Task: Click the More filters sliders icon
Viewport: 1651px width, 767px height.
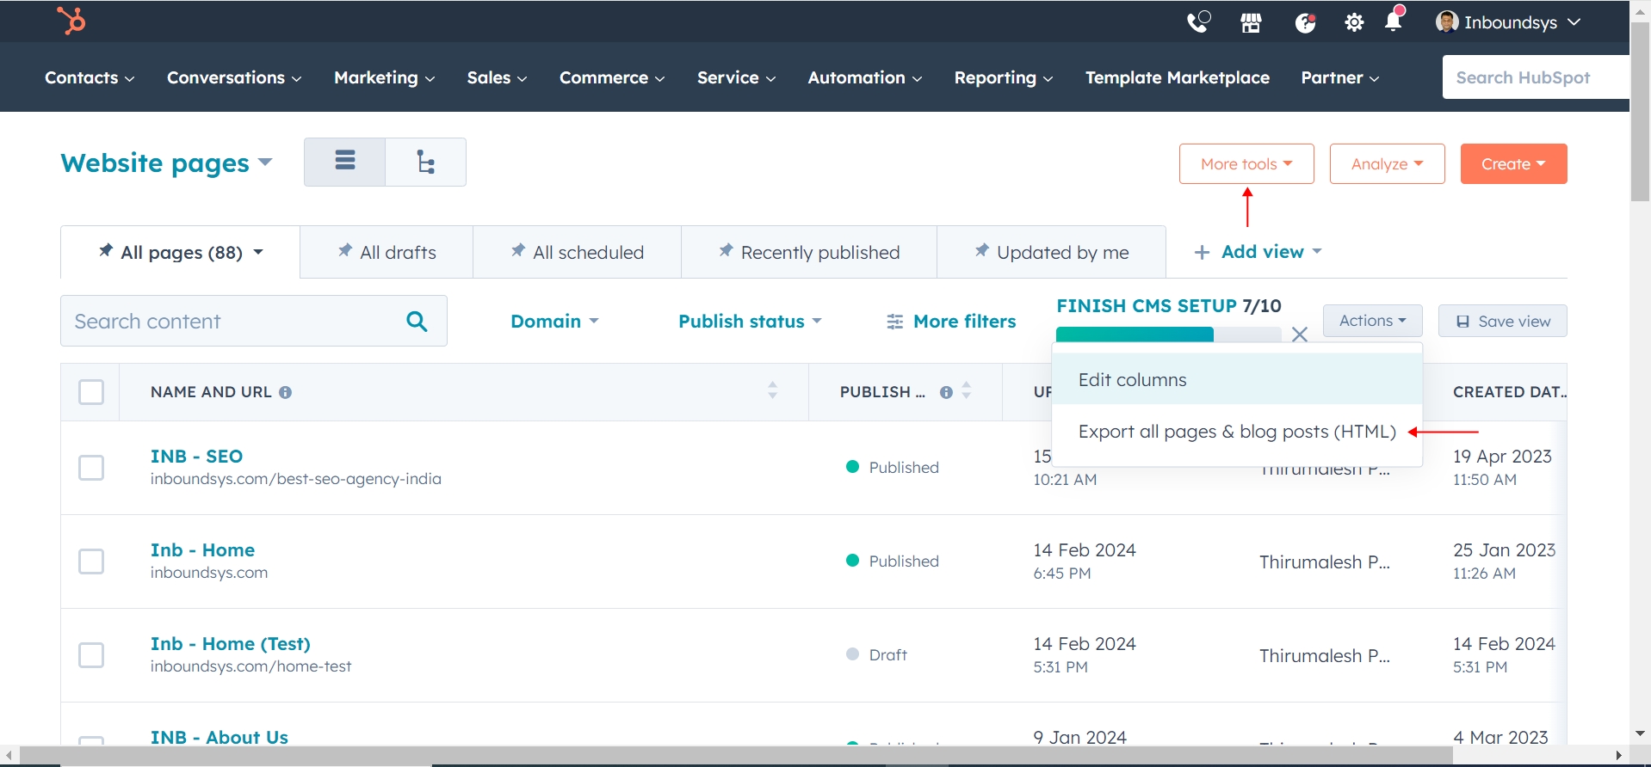Action: pyautogui.click(x=895, y=322)
